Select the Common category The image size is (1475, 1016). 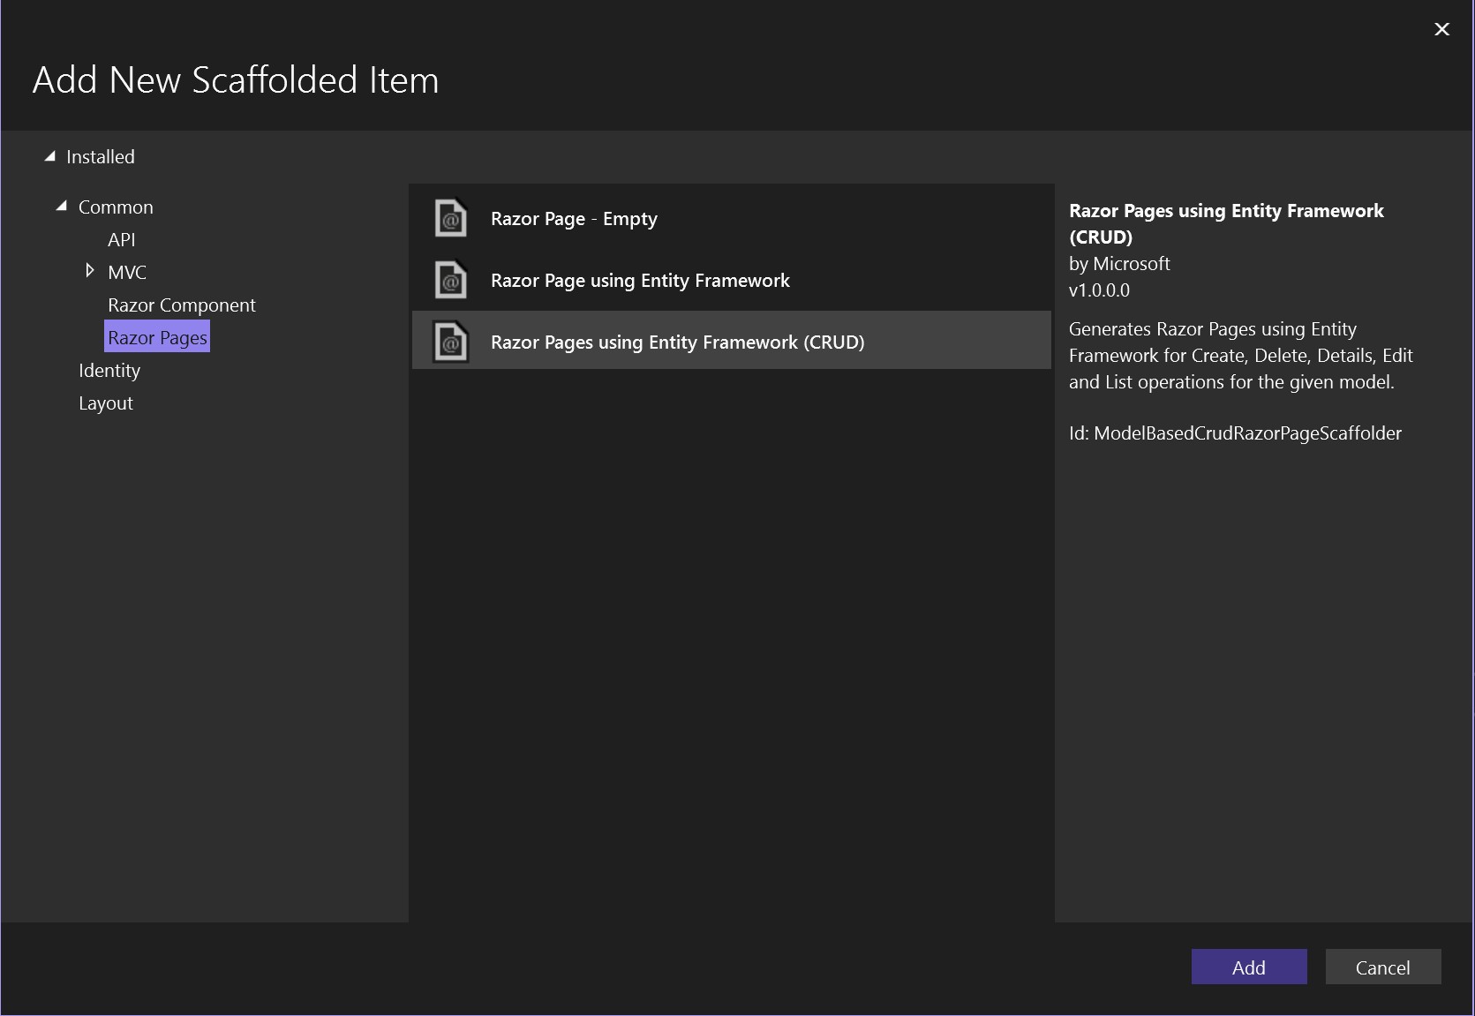click(x=116, y=207)
